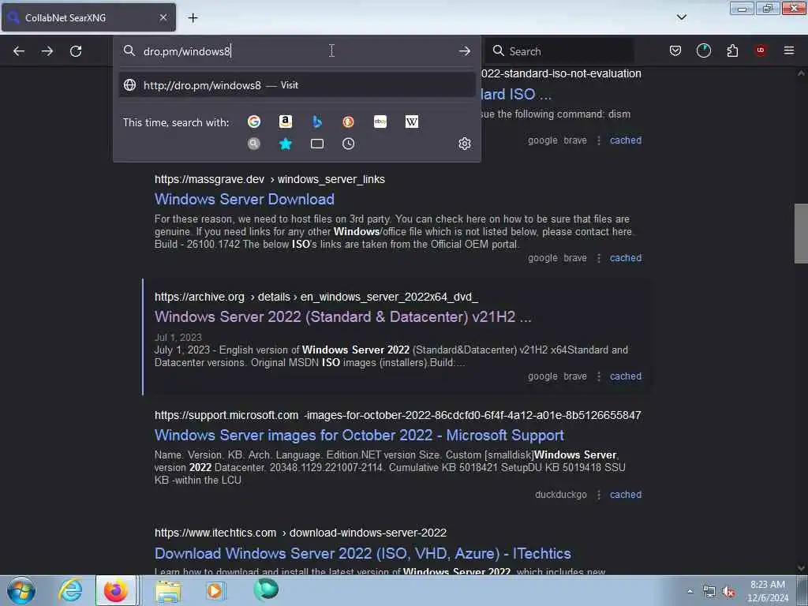Screen dimensions: 808x606
Task: Open cached link for archive.org result
Action: coord(626,376)
